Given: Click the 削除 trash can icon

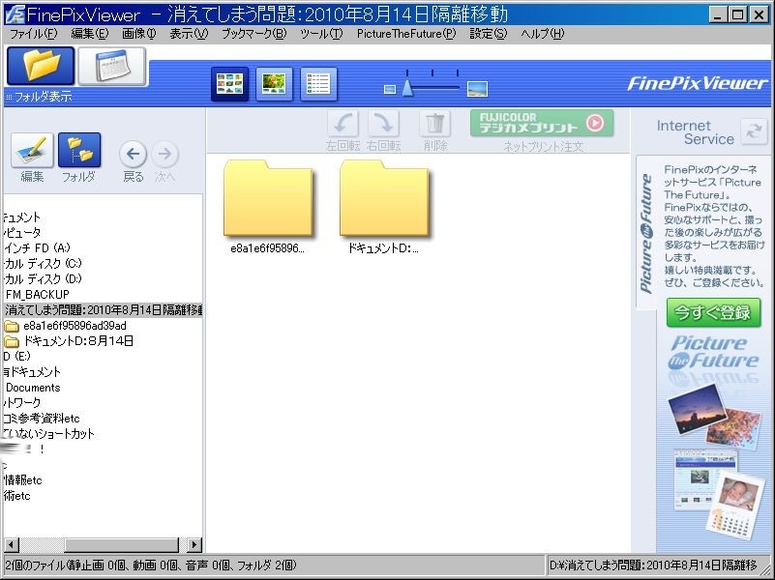Looking at the screenshot, I should pos(435,124).
